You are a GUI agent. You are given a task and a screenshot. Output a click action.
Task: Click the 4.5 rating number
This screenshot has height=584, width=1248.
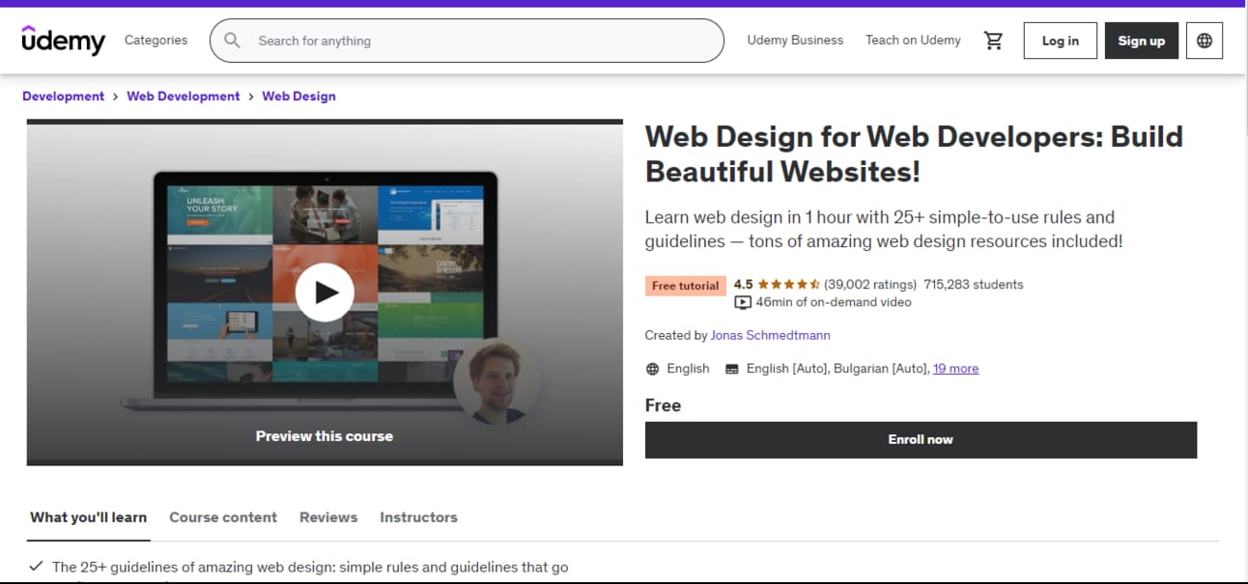coord(743,285)
